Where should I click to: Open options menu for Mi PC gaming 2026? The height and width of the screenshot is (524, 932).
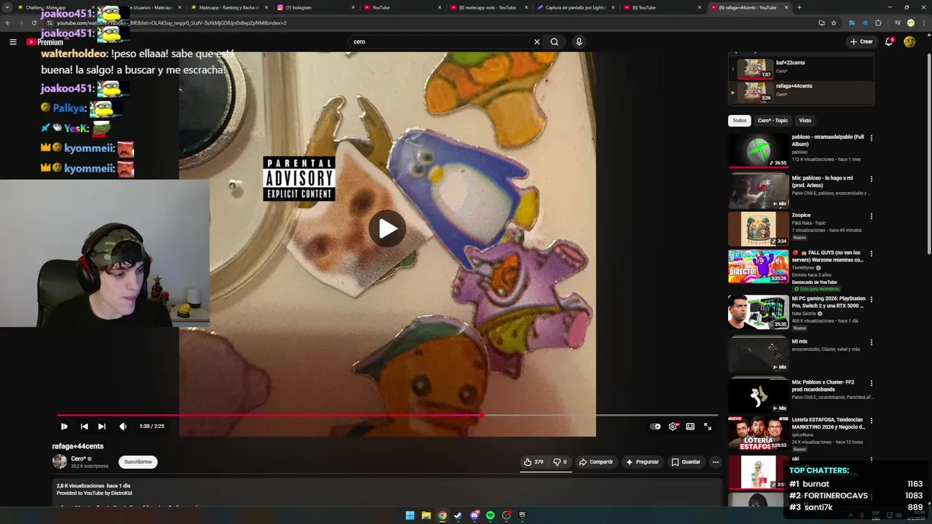(871, 299)
